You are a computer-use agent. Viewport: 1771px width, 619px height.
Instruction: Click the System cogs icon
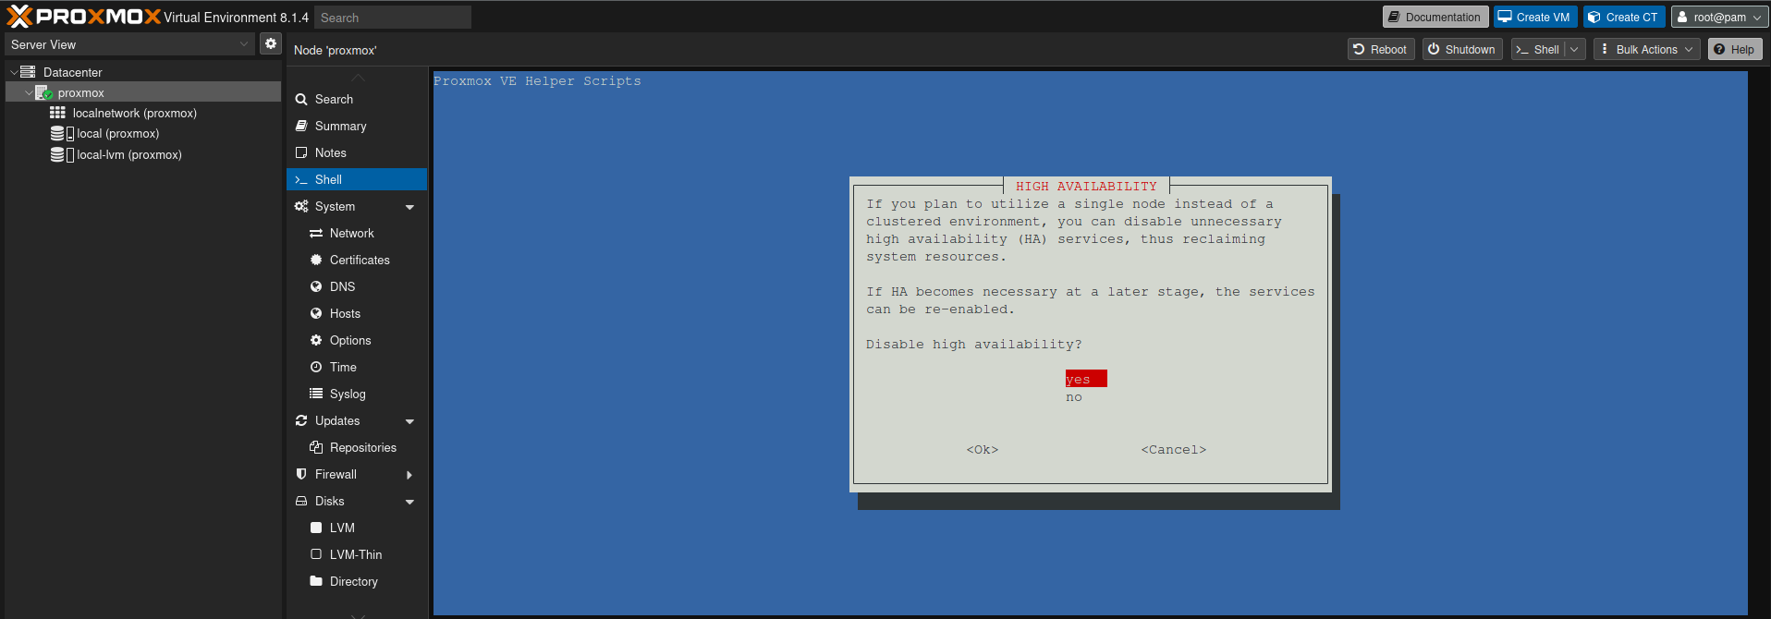[x=301, y=206]
